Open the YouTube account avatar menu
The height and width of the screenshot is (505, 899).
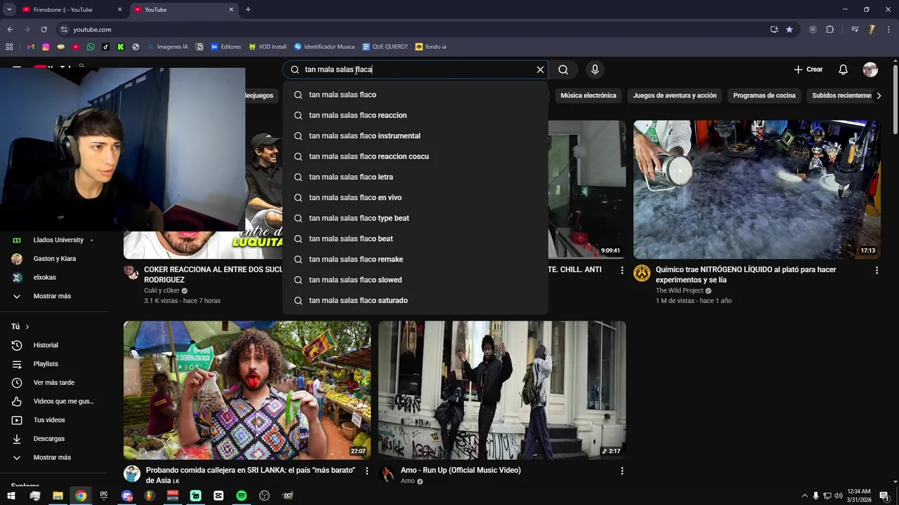tap(870, 69)
